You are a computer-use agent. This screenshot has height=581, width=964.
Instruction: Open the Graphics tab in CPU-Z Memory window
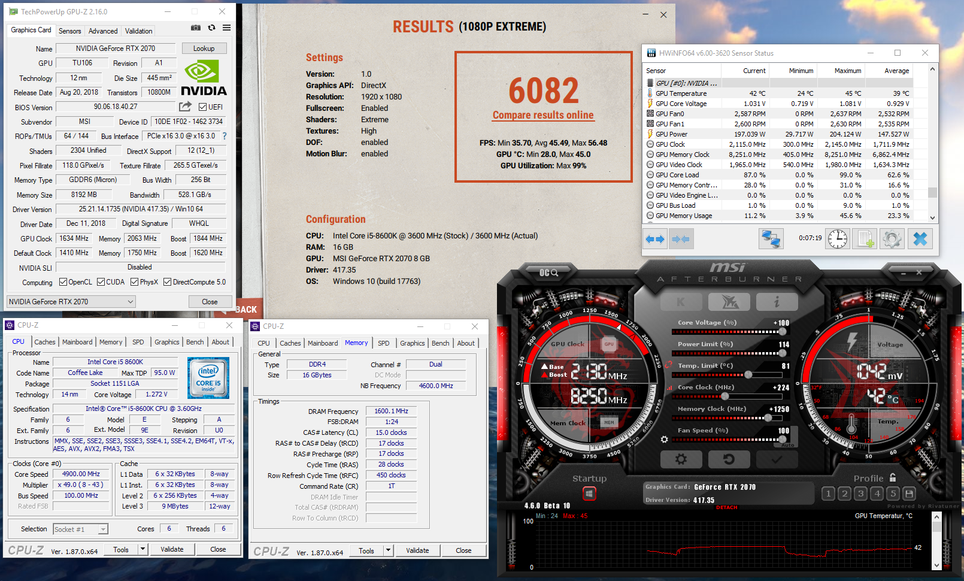click(413, 343)
